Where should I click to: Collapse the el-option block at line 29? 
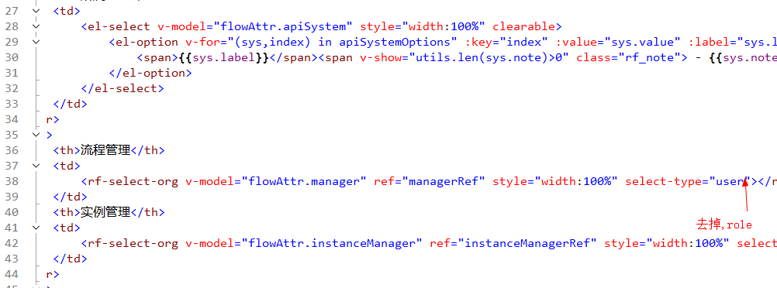coord(35,42)
